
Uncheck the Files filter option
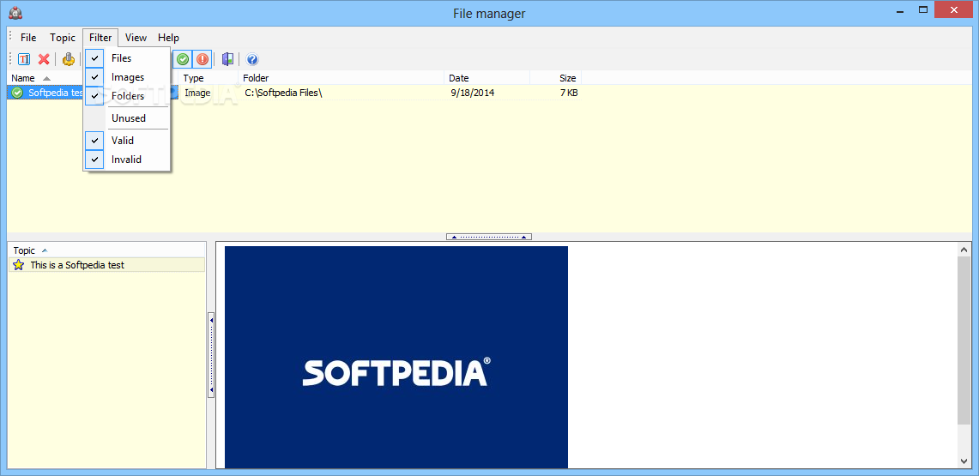(127, 58)
